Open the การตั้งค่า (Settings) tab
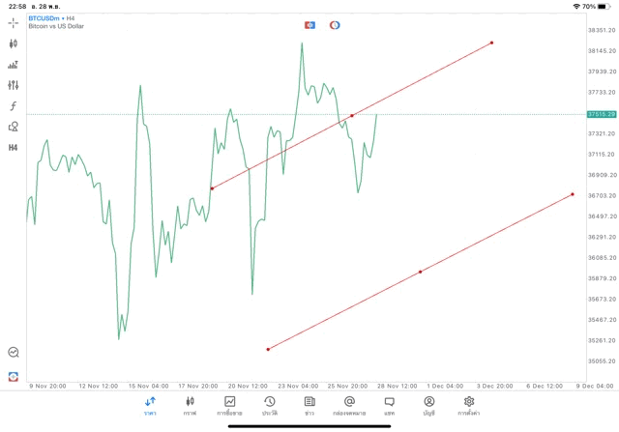The image size is (619, 432). 469,405
